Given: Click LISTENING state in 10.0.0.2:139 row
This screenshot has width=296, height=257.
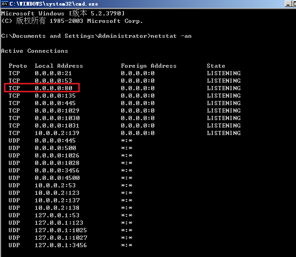Looking at the screenshot, I should pyautogui.click(x=224, y=133).
